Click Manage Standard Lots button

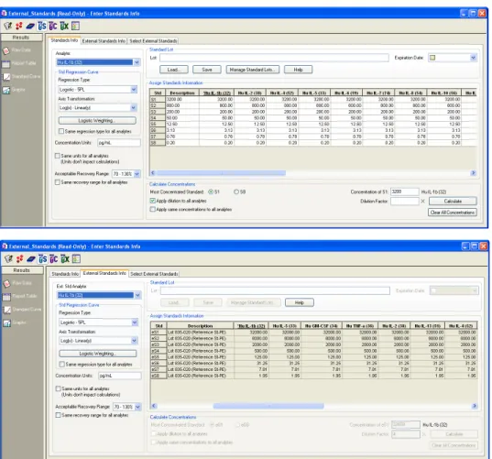(253, 70)
